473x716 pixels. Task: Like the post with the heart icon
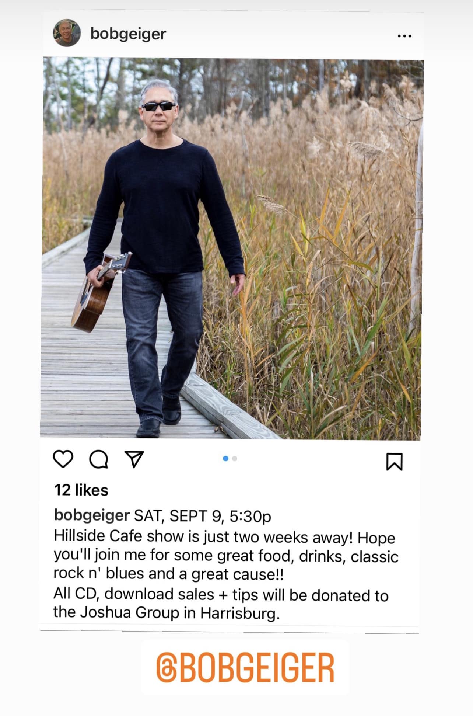[63, 459]
